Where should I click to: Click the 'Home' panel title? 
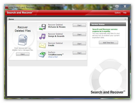tap(11, 19)
